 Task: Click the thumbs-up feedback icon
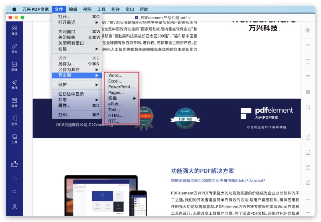(x=14, y=164)
